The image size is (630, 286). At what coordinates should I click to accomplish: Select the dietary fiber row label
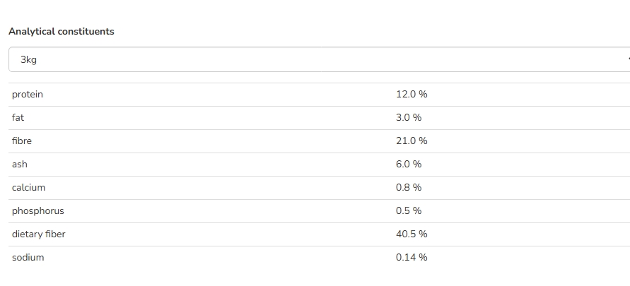(39, 234)
